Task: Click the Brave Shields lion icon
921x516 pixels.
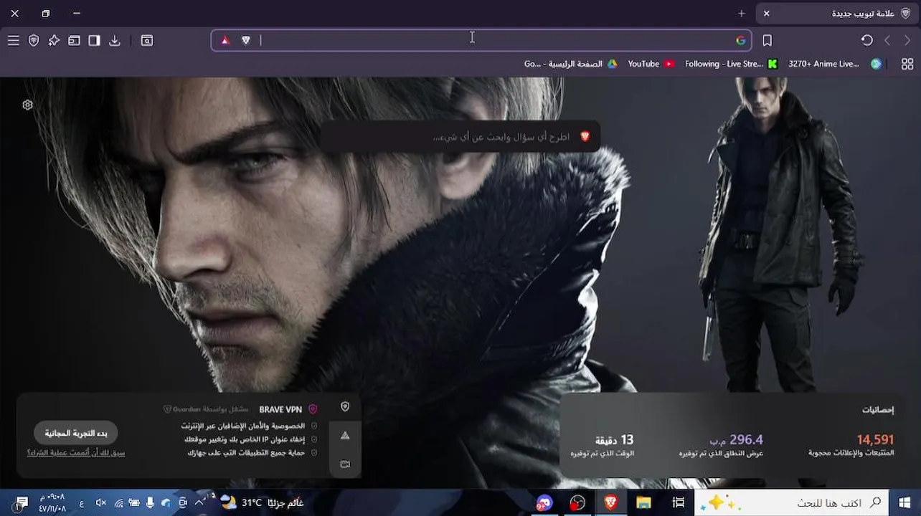Action: pyautogui.click(x=246, y=41)
